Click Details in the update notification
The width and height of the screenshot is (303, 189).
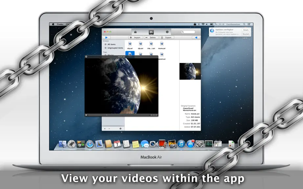pos(245,30)
